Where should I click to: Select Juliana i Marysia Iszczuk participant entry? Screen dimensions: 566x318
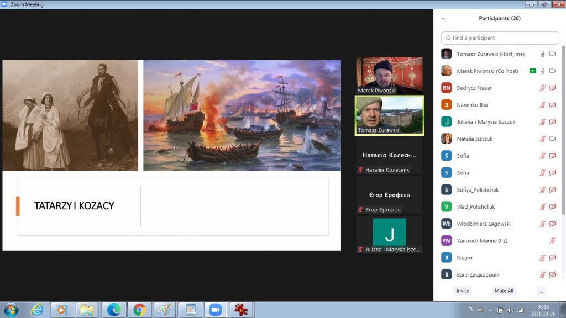(486, 122)
